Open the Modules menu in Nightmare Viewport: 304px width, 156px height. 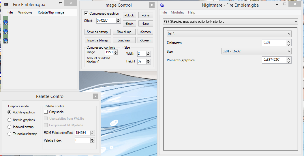177,12
